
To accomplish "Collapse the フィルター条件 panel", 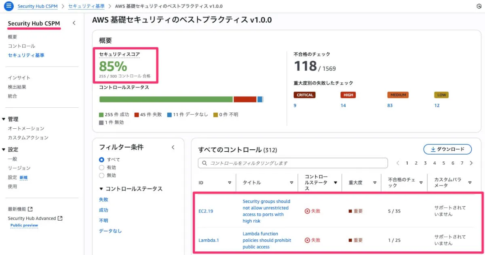I will [x=173, y=147].
